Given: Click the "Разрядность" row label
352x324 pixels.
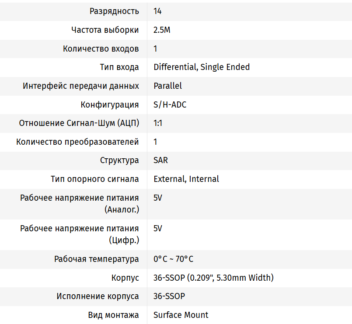Looking at the screenshot, I should pos(114,11).
